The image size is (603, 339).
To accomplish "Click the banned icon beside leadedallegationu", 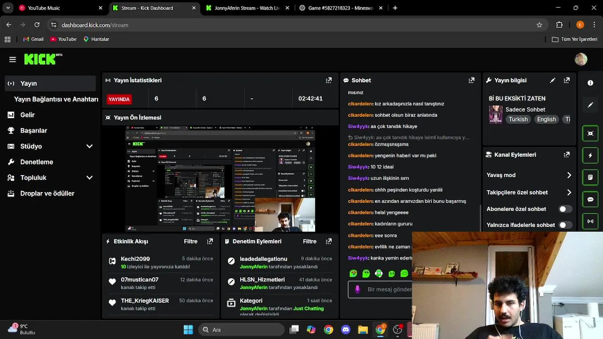I will [x=231, y=261].
